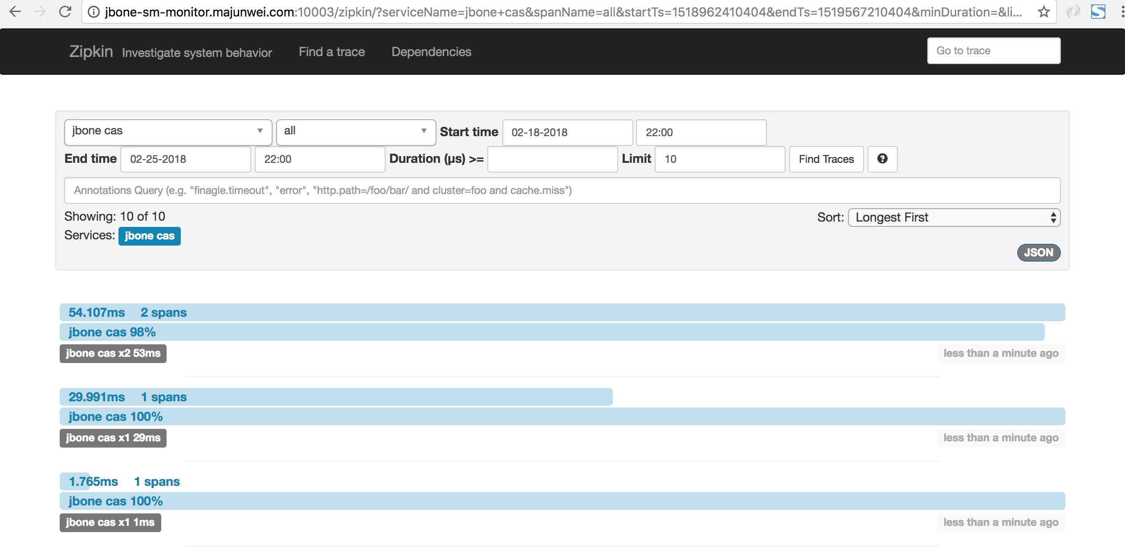Screen dimensions: 1125x549
Task: Open the help question mark button
Action: [882, 159]
